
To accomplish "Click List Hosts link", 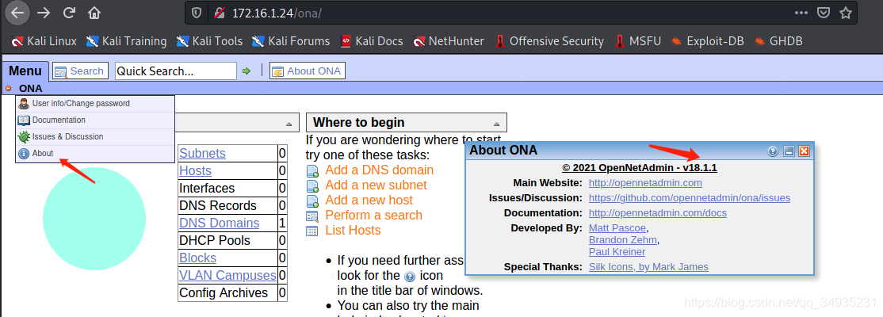I will click(x=353, y=231).
